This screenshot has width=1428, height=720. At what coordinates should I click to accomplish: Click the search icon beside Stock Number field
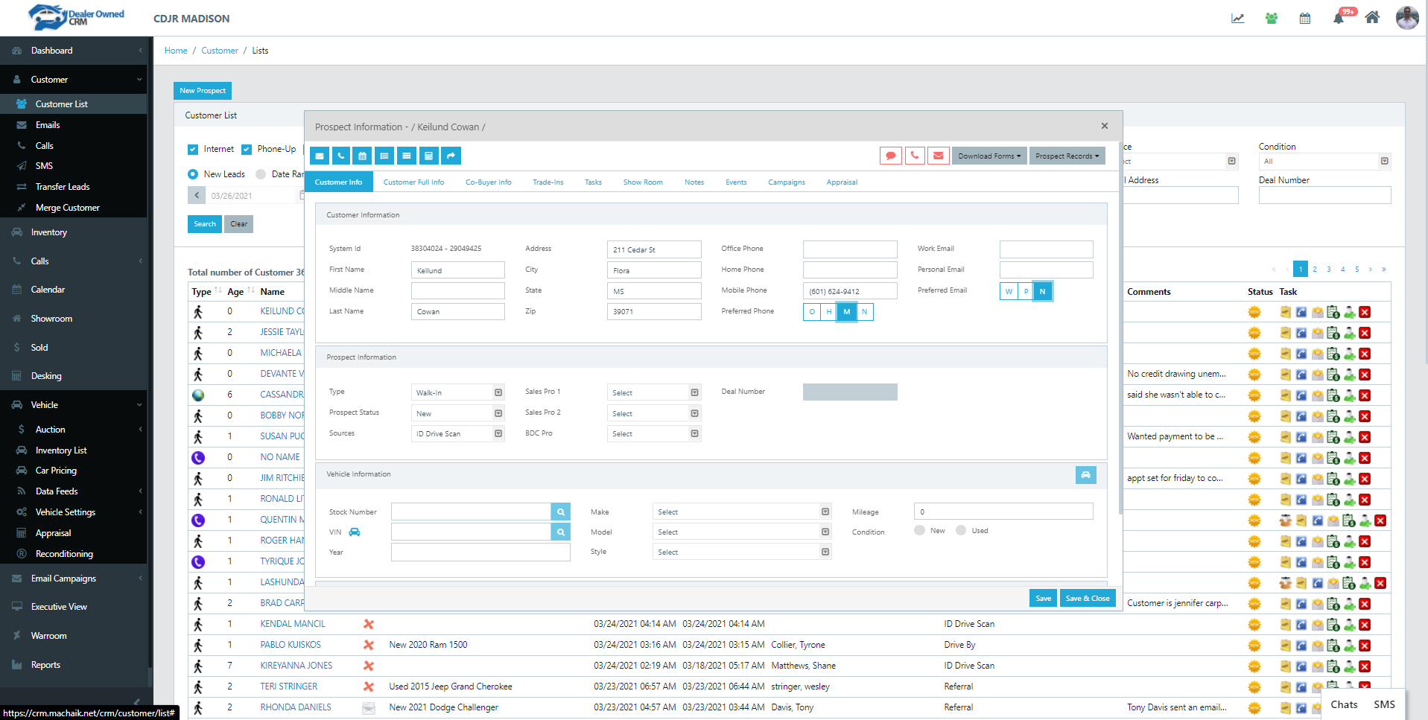(561, 512)
